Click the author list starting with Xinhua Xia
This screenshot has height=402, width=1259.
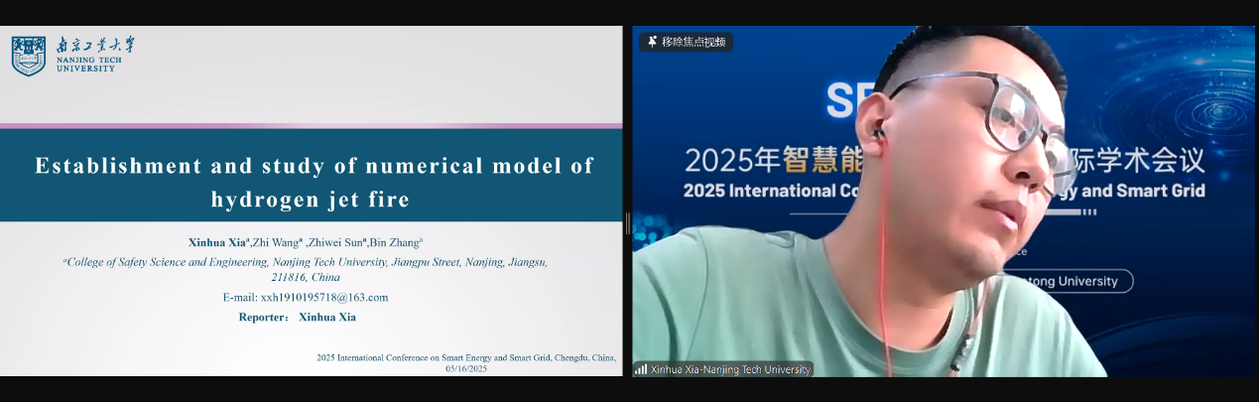(306, 242)
